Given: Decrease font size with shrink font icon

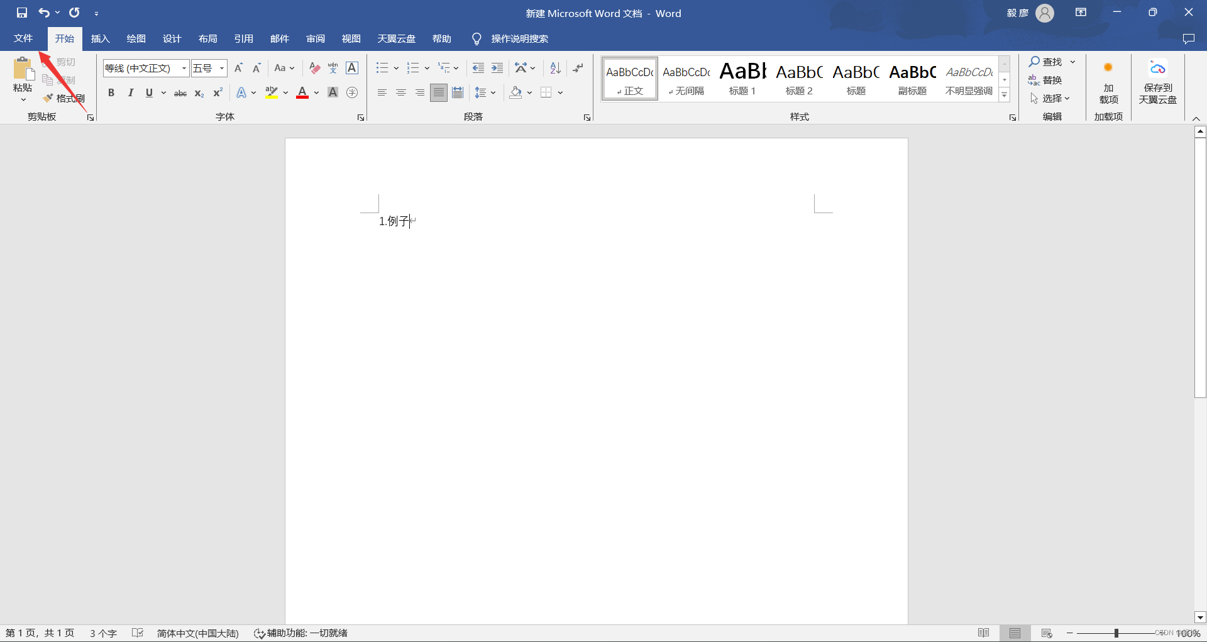Looking at the screenshot, I should tap(256, 68).
